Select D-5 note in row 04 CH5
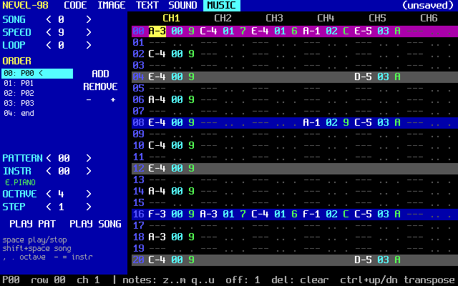The width and height of the screenshot is (458, 286). (363, 77)
